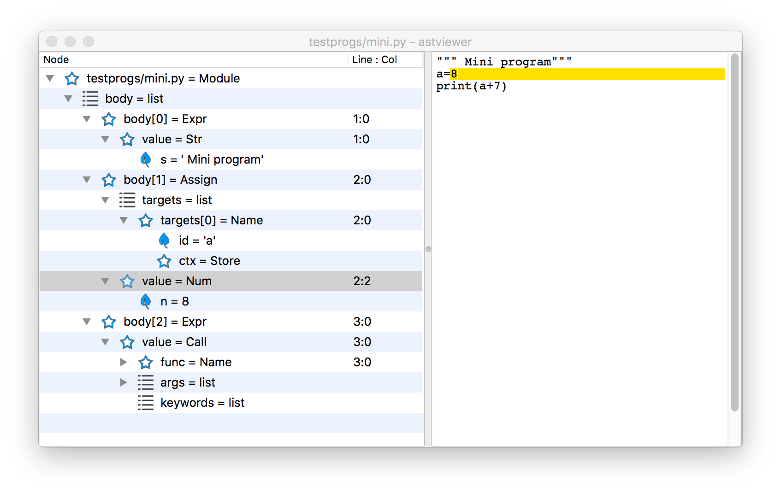Click the splitter handle between tree and source
The height and width of the screenshot is (493, 781).
point(428,249)
